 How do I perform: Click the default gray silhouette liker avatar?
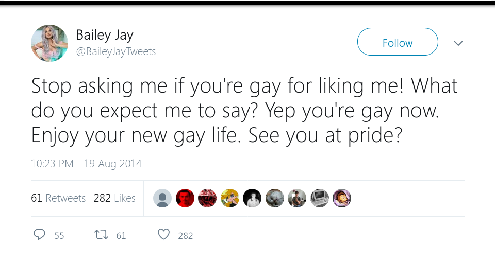pos(162,198)
